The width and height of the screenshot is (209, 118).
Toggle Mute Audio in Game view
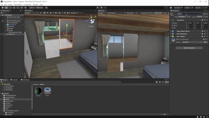coord(158,13)
